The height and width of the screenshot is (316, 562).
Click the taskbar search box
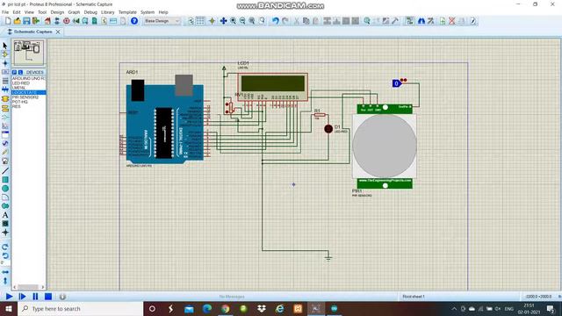pyautogui.click(x=80, y=308)
